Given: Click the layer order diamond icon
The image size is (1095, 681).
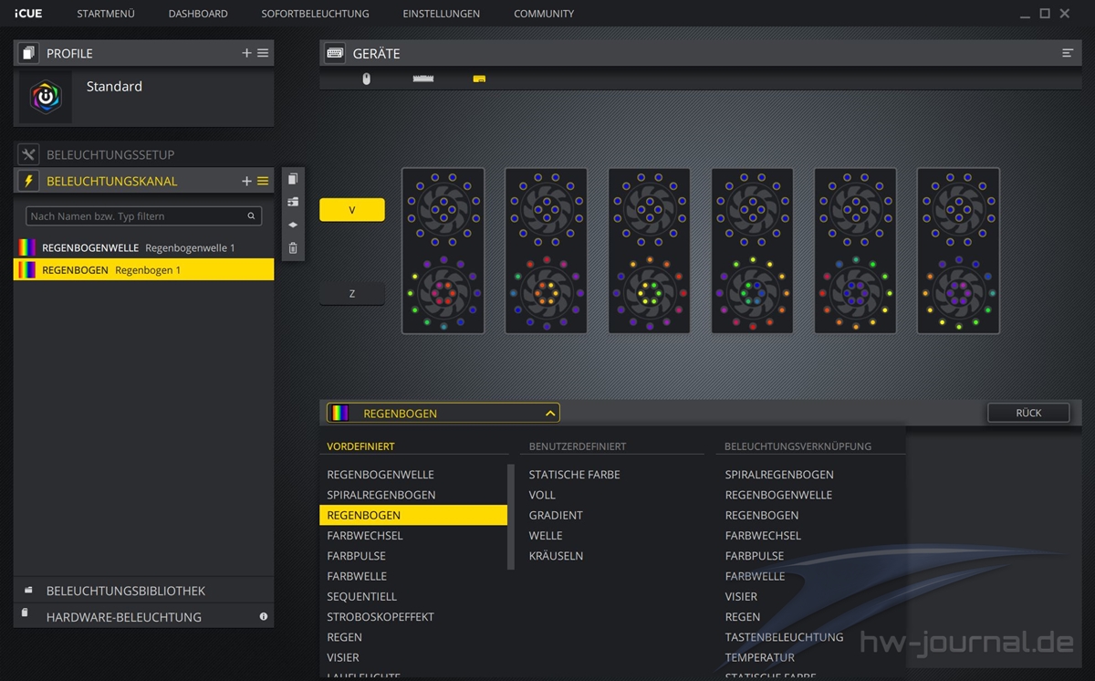Looking at the screenshot, I should [x=292, y=225].
